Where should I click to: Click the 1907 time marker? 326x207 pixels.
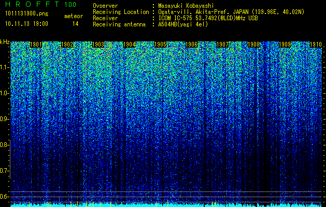click(x=222, y=45)
